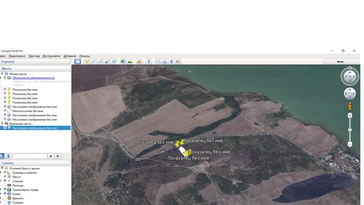The height and width of the screenshot is (205, 364).
Task: Click the historical imagery clock icon
Action: [123, 61]
